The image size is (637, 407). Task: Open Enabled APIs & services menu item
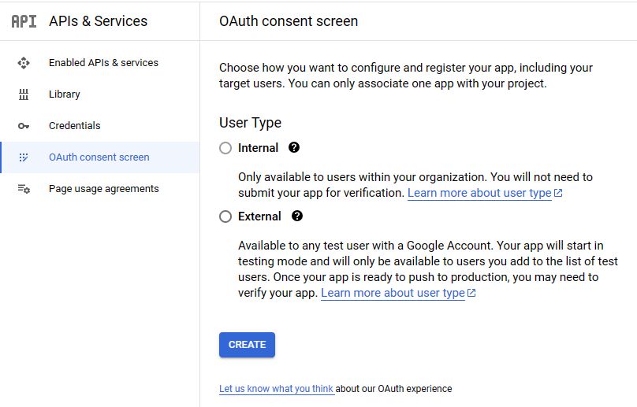pyautogui.click(x=103, y=63)
